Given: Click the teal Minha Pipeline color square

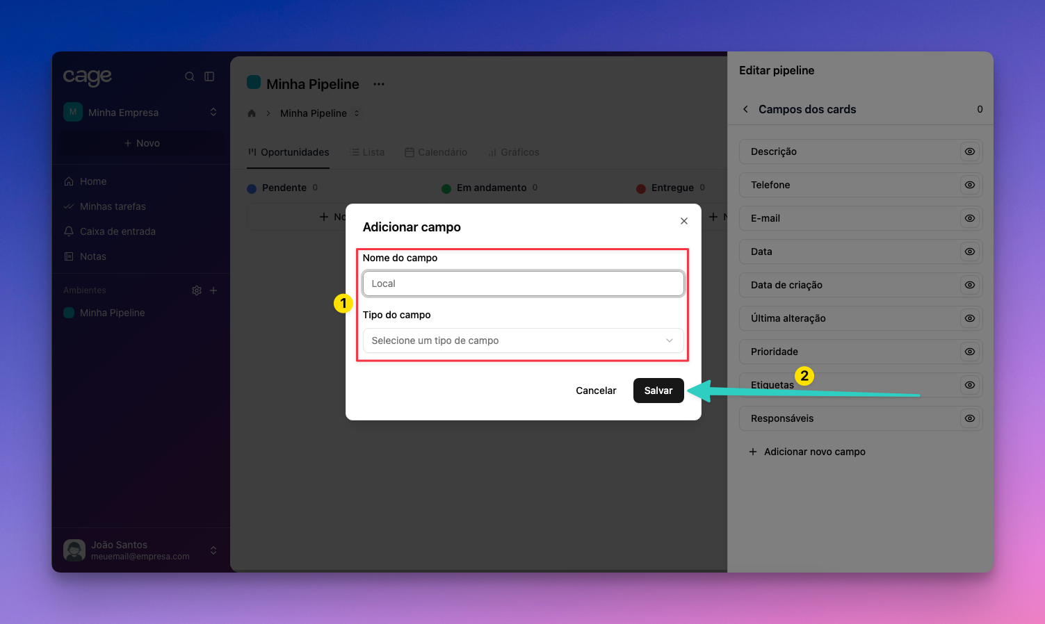Looking at the screenshot, I should 254,83.
